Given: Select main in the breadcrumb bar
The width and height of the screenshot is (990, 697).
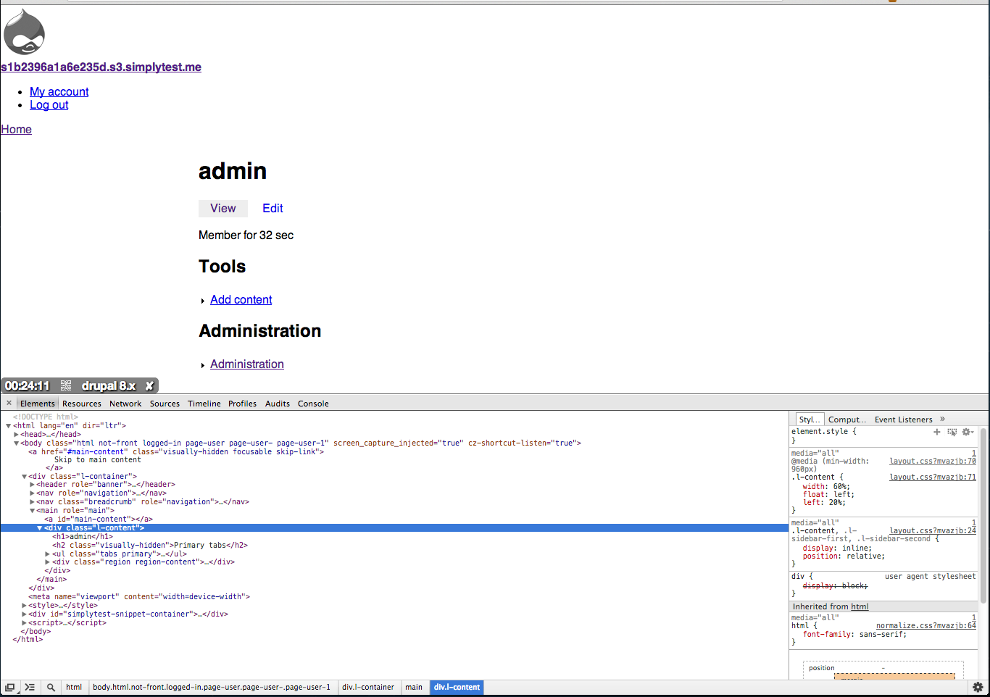Looking at the screenshot, I should click(x=414, y=687).
